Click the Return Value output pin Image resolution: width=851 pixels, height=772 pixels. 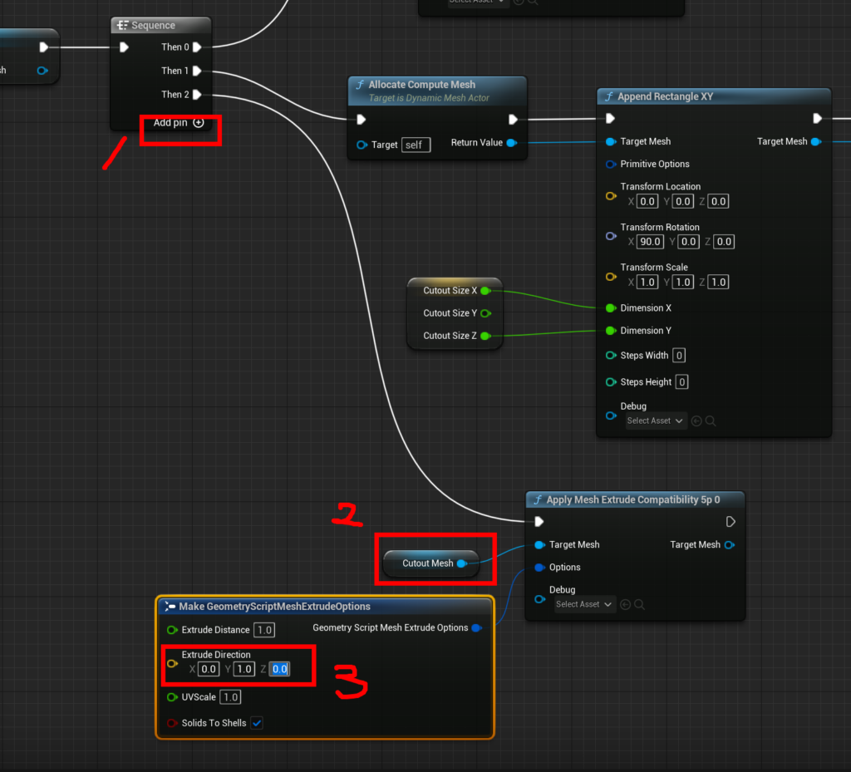pyautogui.click(x=511, y=143)
